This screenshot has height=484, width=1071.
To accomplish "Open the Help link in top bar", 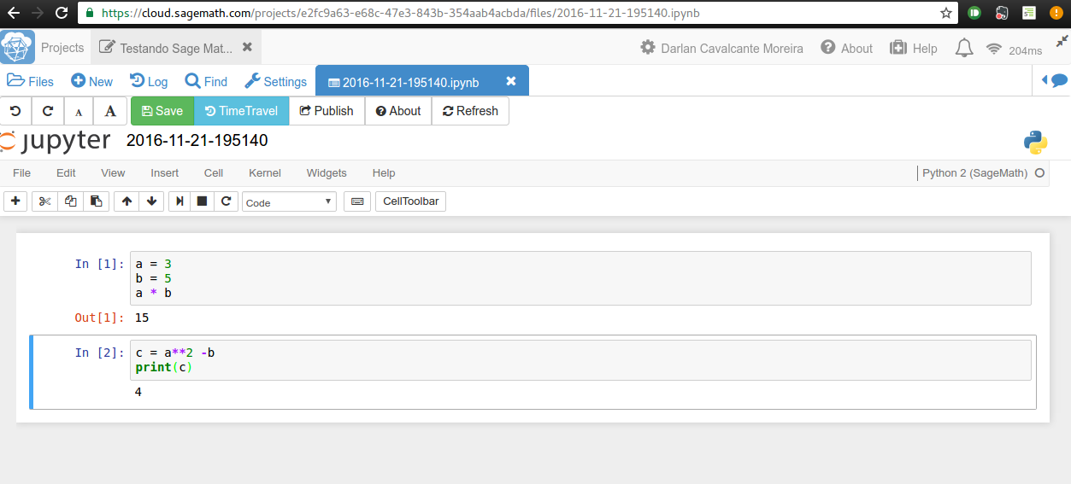I will pos(913,49).
